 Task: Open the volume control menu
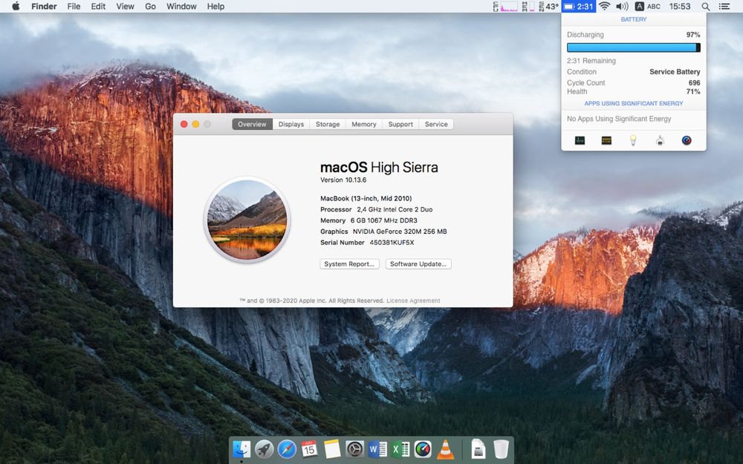click(x=622, y=6)
